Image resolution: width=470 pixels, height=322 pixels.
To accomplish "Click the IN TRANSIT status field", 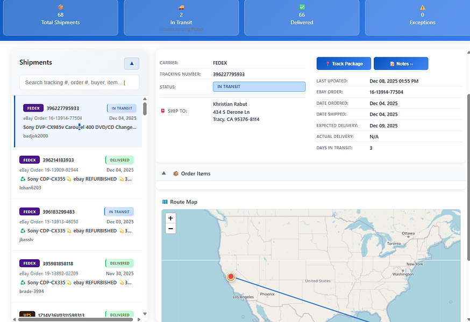I will 259,86.
